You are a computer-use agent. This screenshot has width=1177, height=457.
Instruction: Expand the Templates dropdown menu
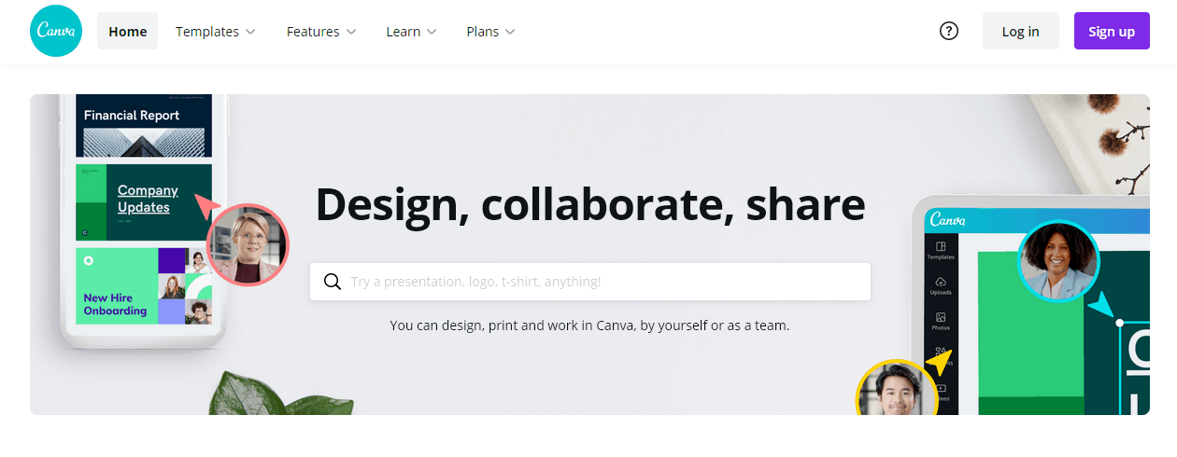point(216,31)
